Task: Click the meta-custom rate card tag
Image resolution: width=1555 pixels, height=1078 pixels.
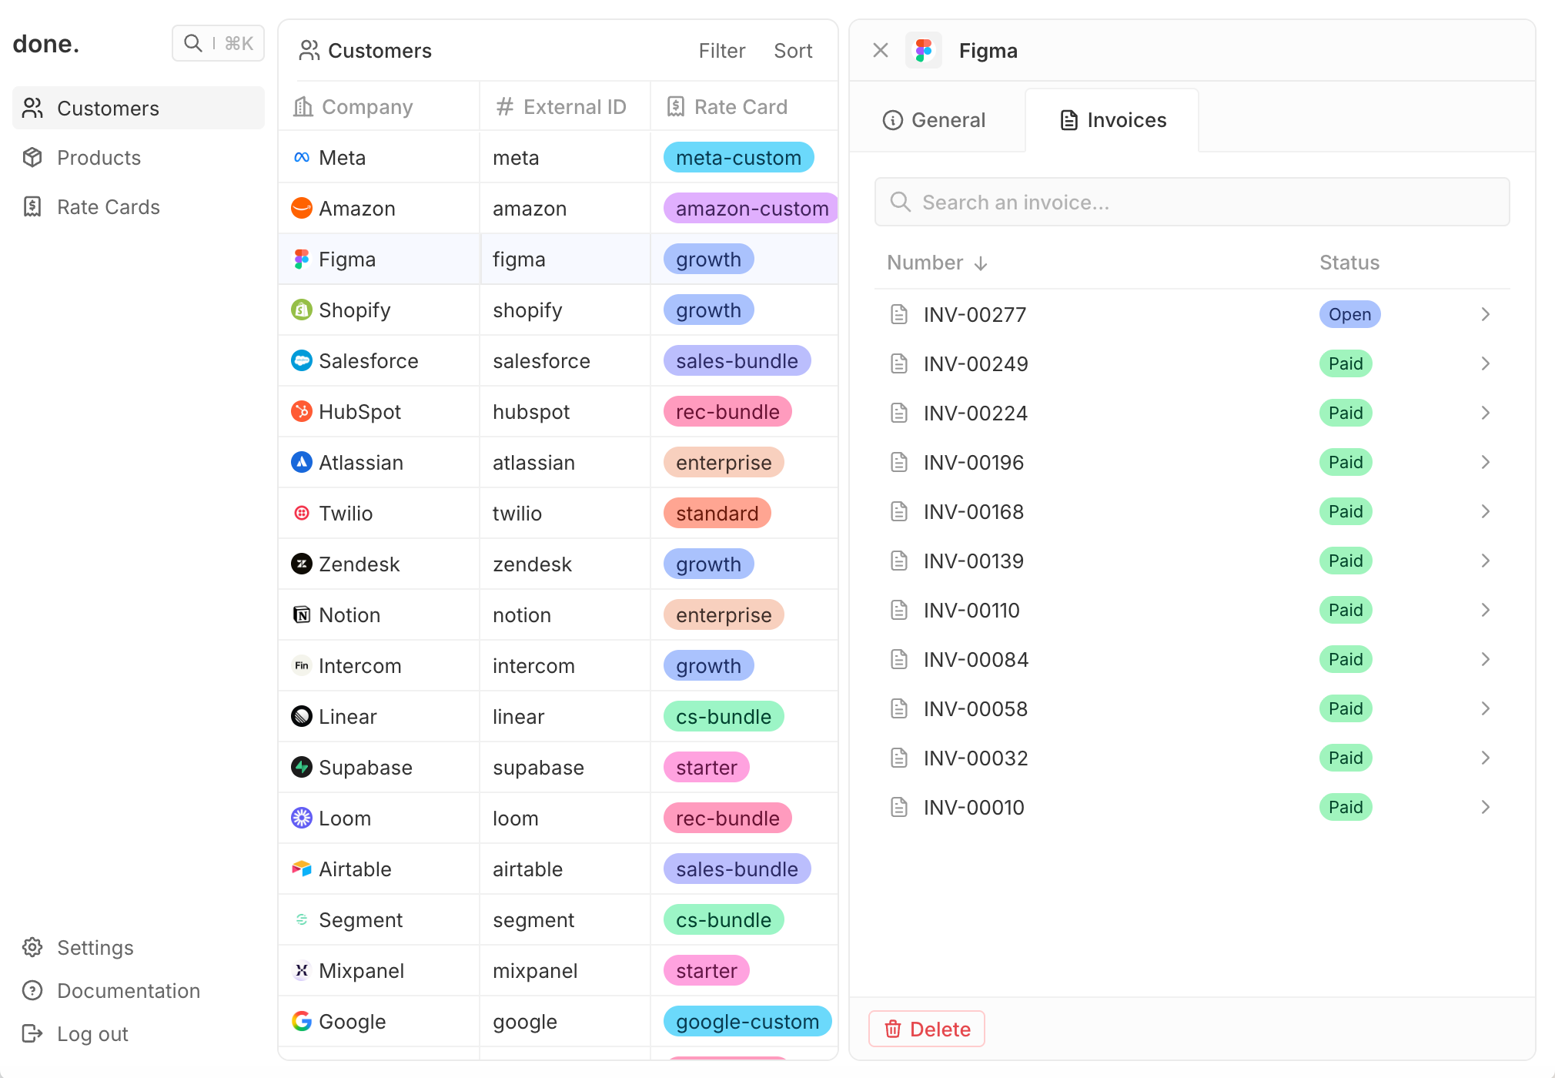Action: [738, 157]
